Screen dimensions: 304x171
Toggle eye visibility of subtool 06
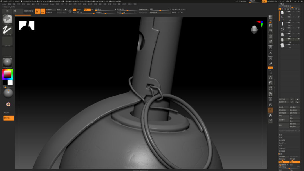[x=299, y=17]
